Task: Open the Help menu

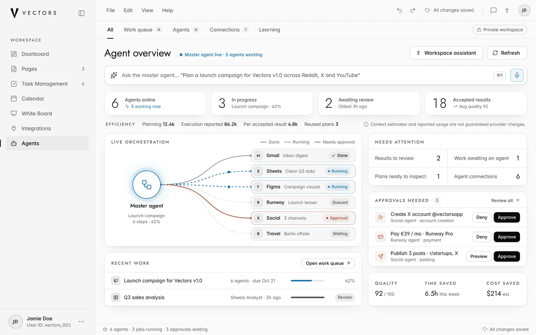Action: pyautogui.click(x=167, y=10)
